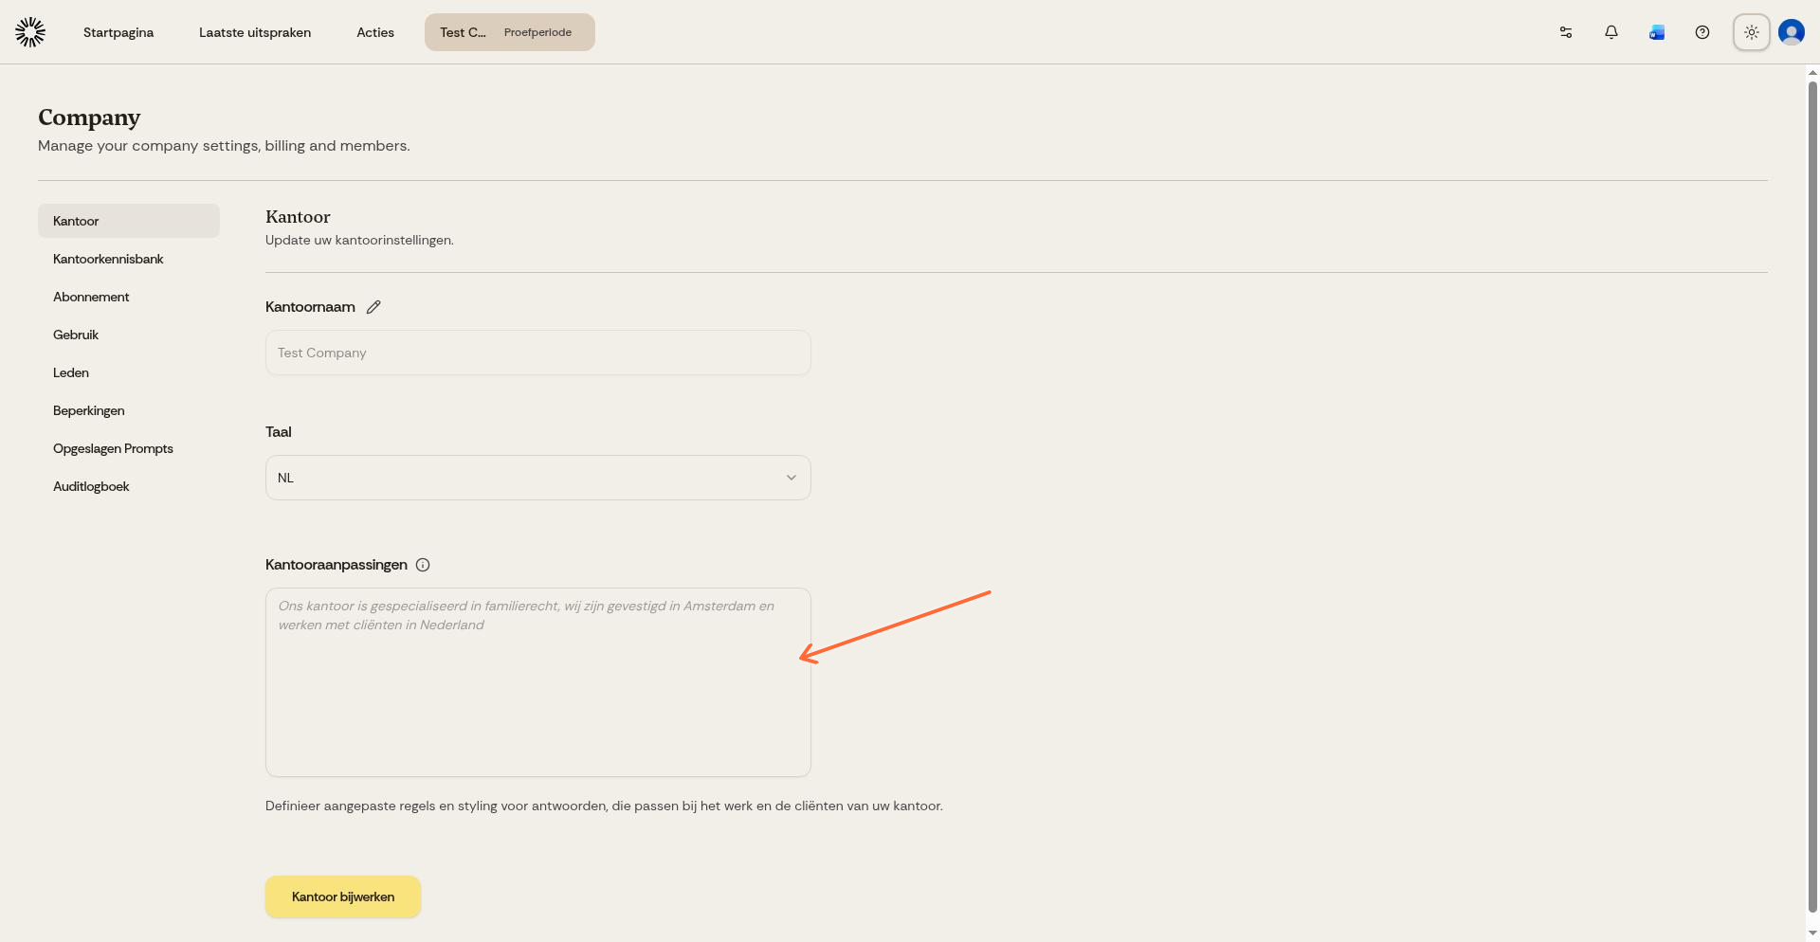The width and height of the screenshot is (1820, 942).
Task: Click the starburst app logo
Action: point(30,32)
